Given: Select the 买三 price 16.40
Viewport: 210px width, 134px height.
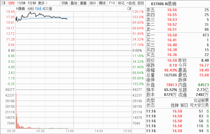Looking at the screenshot, I should (172, 45).
